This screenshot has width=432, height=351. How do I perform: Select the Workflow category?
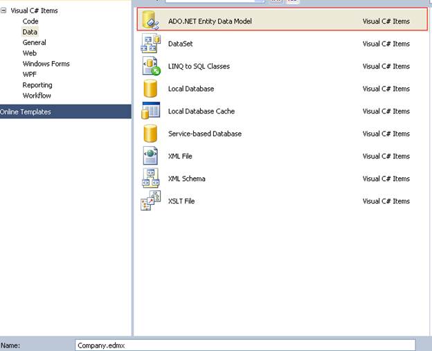tap(37, 96)
